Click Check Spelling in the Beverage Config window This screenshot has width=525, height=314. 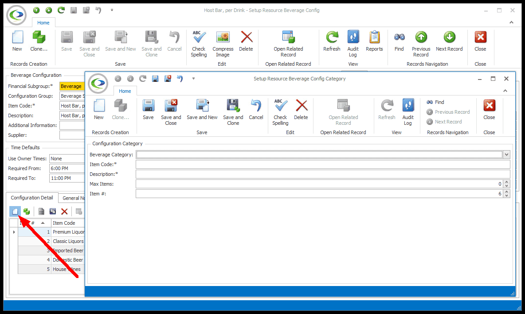[199, 44]
